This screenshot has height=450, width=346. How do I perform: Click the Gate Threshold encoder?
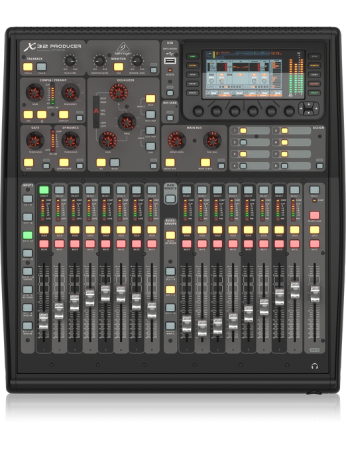pos(35,141)
